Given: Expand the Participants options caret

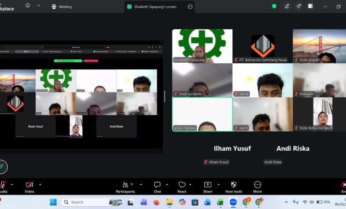Looking at the screenshot, I should pyautogui.click(x=141, y=184).
